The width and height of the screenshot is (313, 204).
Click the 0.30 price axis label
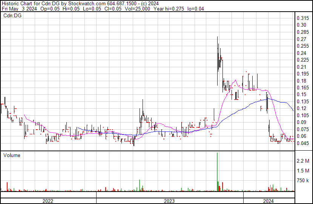pos(301,25)
